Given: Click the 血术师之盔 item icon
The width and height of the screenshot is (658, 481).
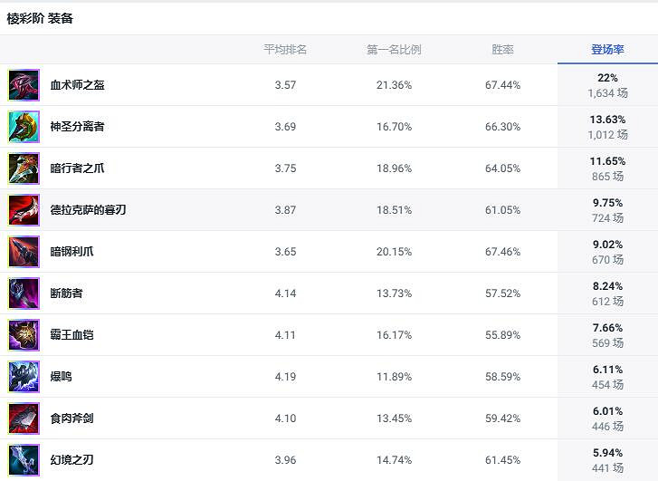Looking at the screenshot, I should point(24,85).
